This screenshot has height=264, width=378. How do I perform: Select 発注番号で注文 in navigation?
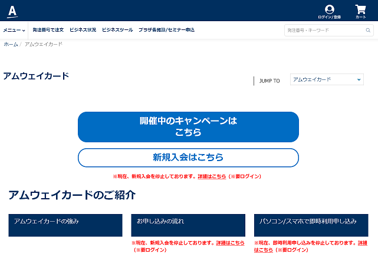pyautogui.click(x=48, y=30)
